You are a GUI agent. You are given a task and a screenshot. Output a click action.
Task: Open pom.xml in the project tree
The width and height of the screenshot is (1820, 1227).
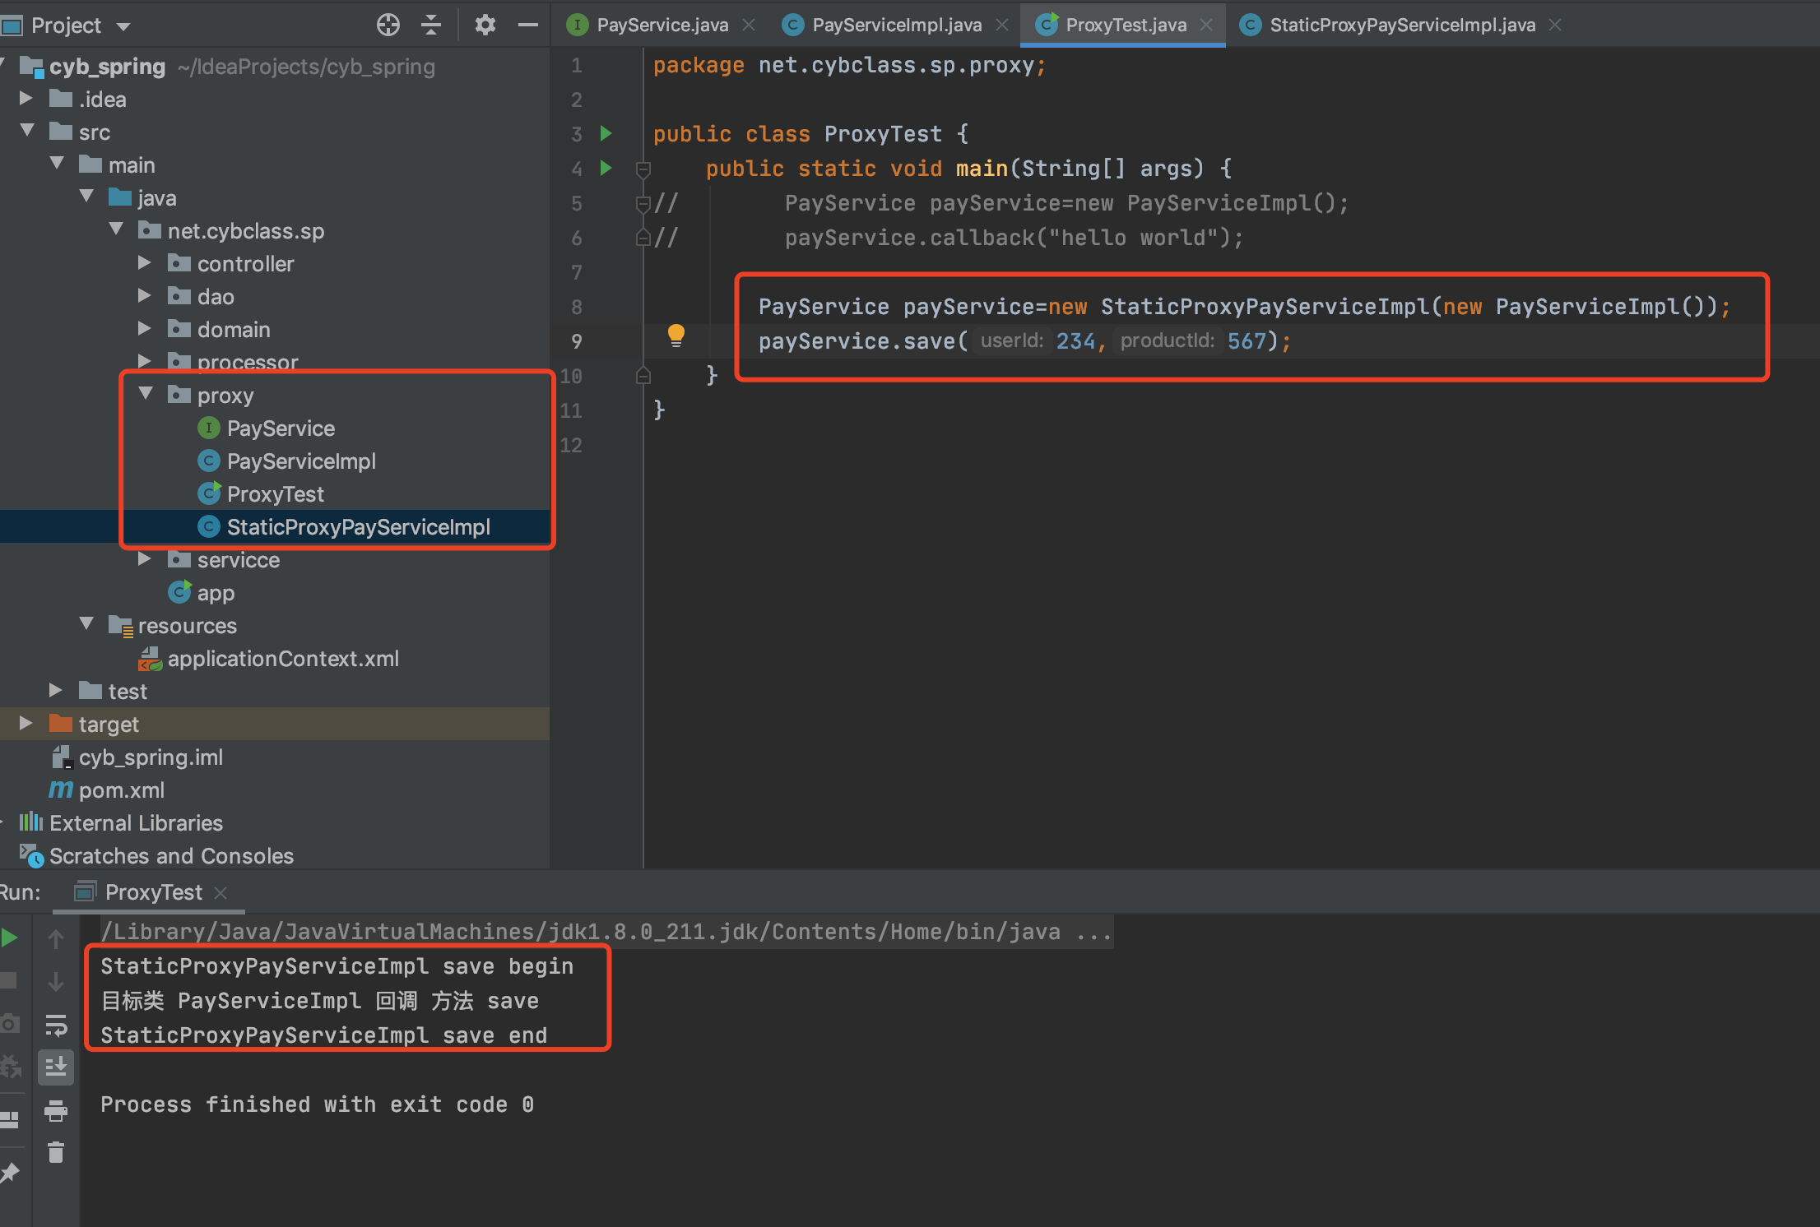[x=121, y=789]
